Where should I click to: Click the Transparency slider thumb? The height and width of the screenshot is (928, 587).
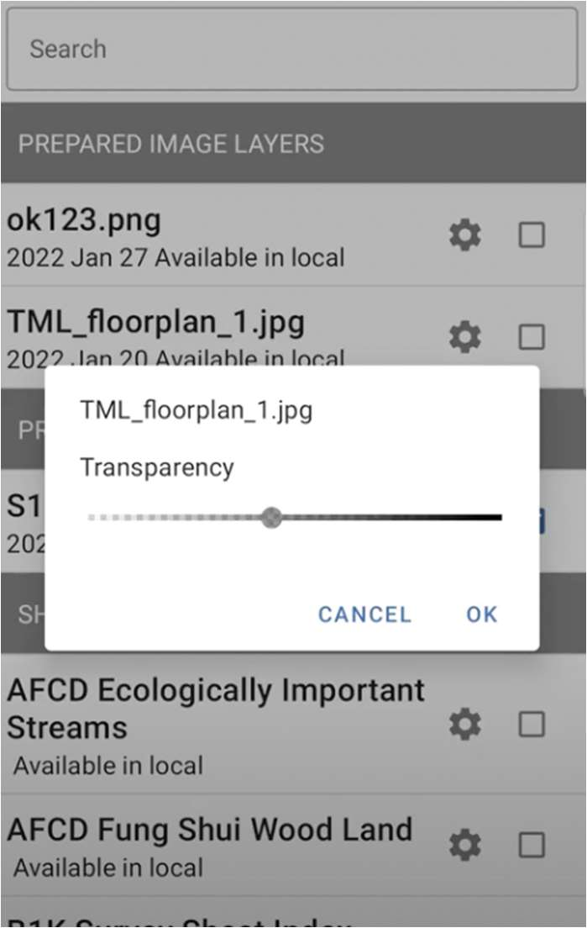coord(271,517)
